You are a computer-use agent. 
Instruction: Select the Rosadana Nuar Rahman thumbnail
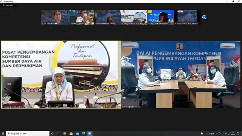pyautogui.click(x=187, y=17)
